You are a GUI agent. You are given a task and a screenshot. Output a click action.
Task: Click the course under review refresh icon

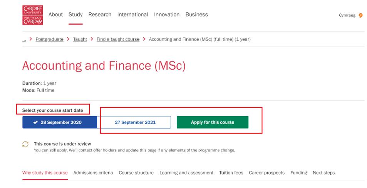click(x=25, y=144)
